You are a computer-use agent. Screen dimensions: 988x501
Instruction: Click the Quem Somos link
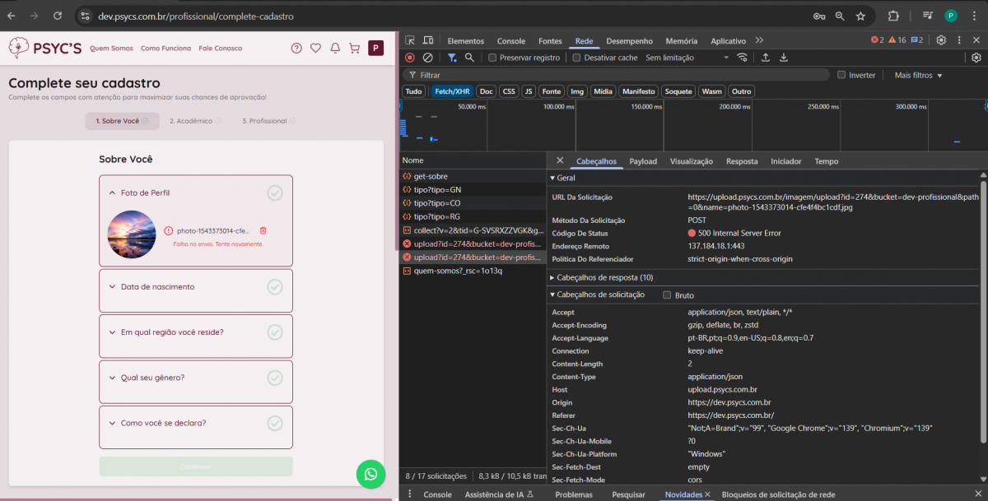[111, 49]
